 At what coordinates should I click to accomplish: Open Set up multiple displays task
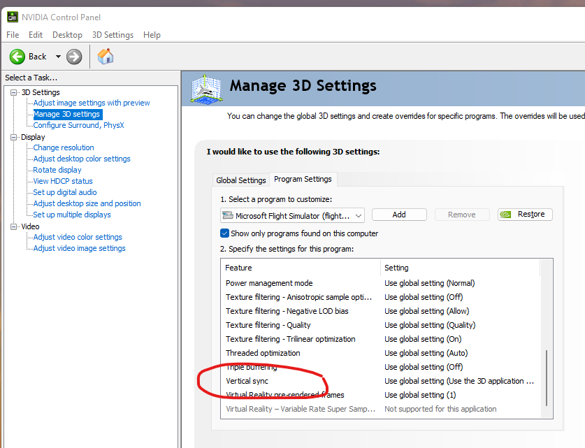(x=72, y=215)
